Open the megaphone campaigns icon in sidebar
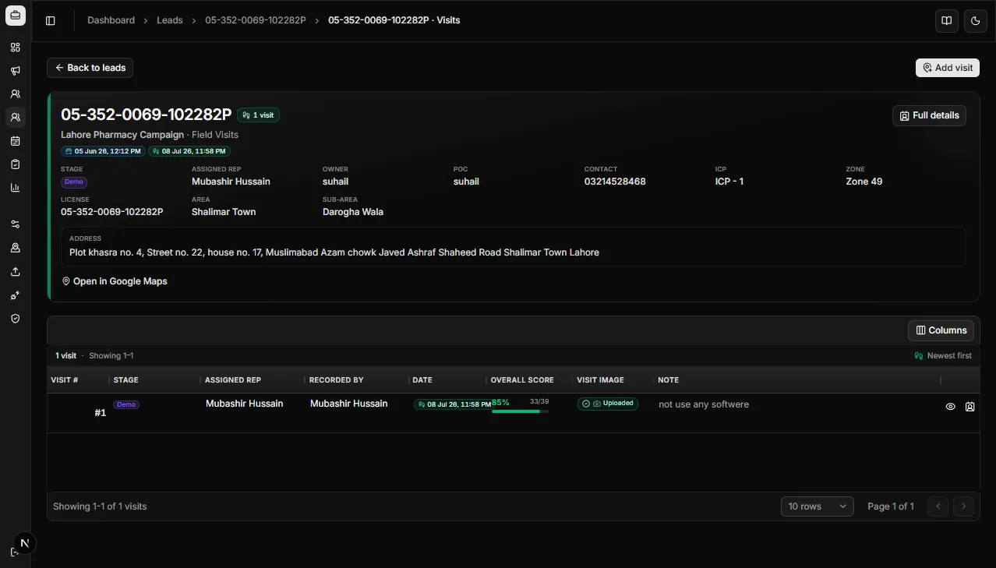The height and width of the screenshot is (568, 996). coord(15,71)
